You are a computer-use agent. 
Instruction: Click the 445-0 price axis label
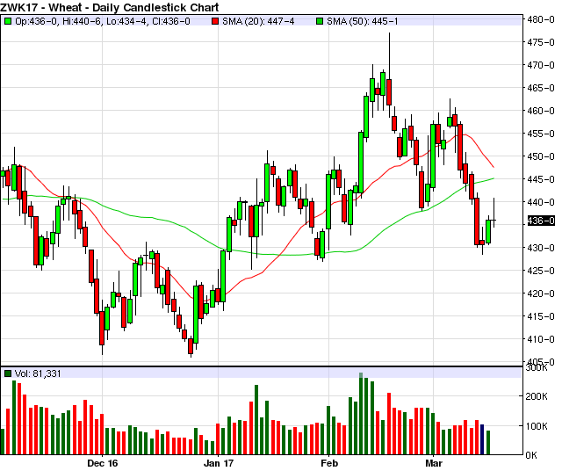tap(541, 179)
